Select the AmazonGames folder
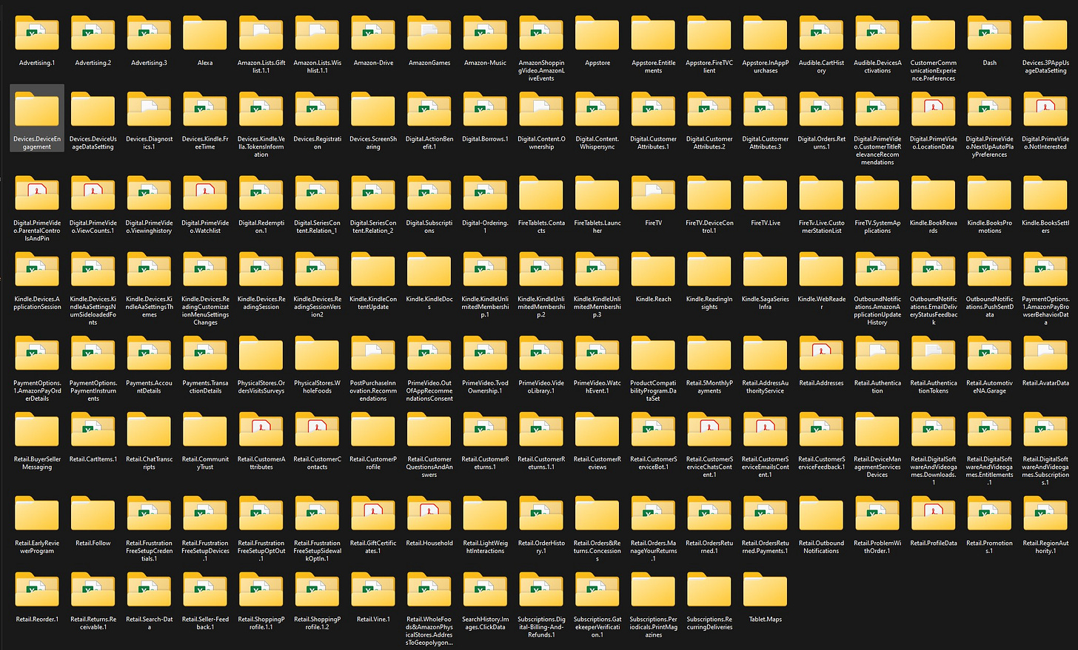Screen dimensions: 1078x650 [x=429, y=35]
